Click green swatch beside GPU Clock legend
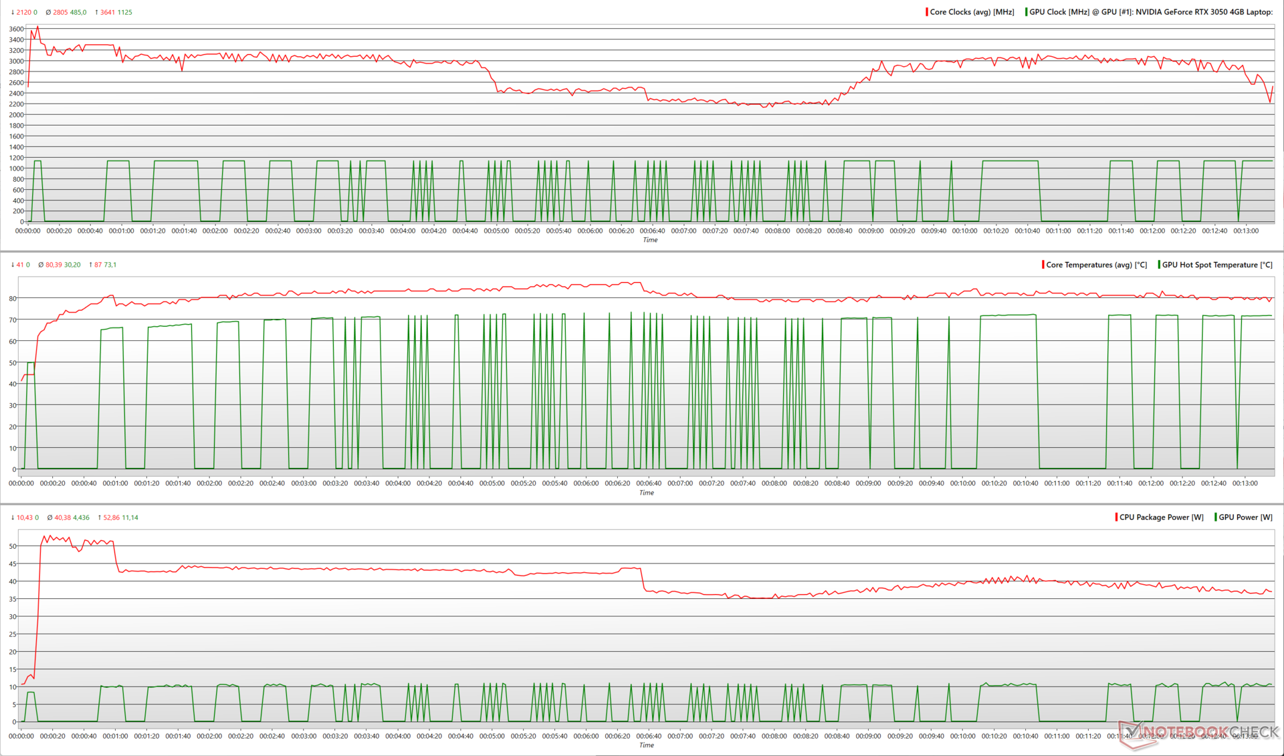This screenshot has height=756, width=1284. coord(1026,12)
